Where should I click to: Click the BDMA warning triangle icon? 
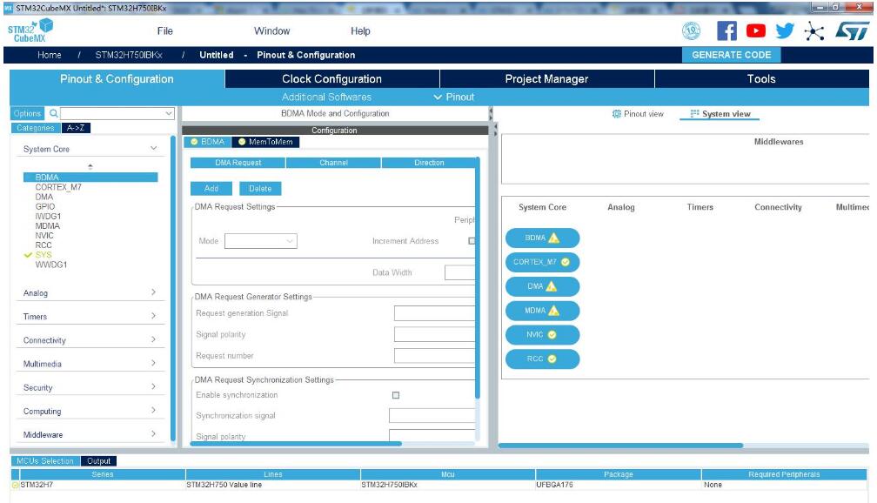[553, 238]
